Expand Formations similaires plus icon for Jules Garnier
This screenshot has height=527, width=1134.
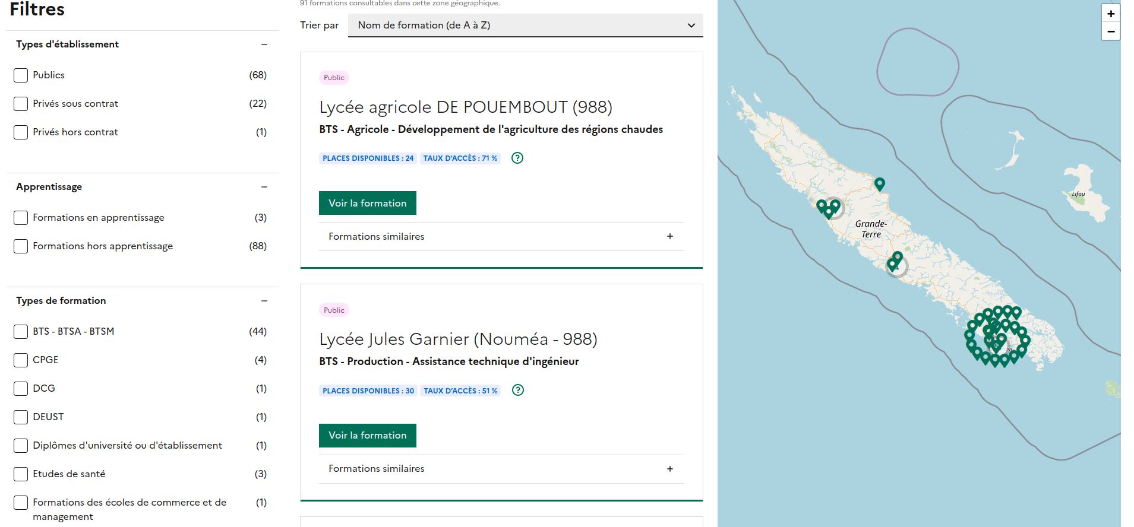(x=669, y=469)
